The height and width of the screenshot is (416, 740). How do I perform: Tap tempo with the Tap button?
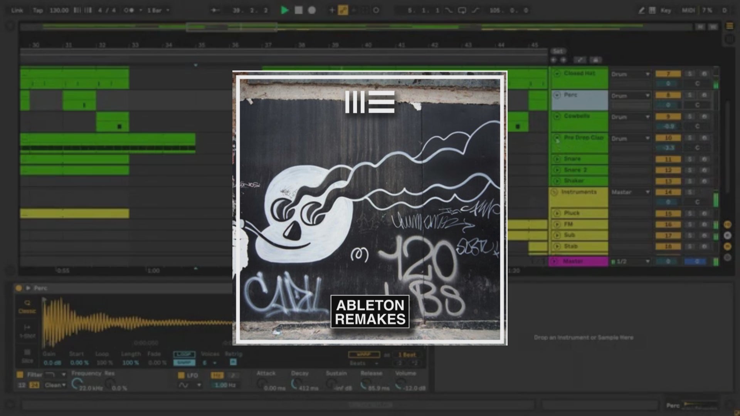(x=38, y=10)
